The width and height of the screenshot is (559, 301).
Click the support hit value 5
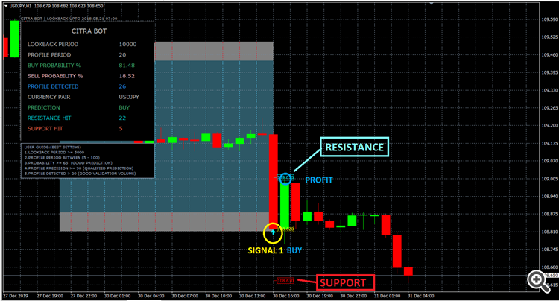pos(121,129)
